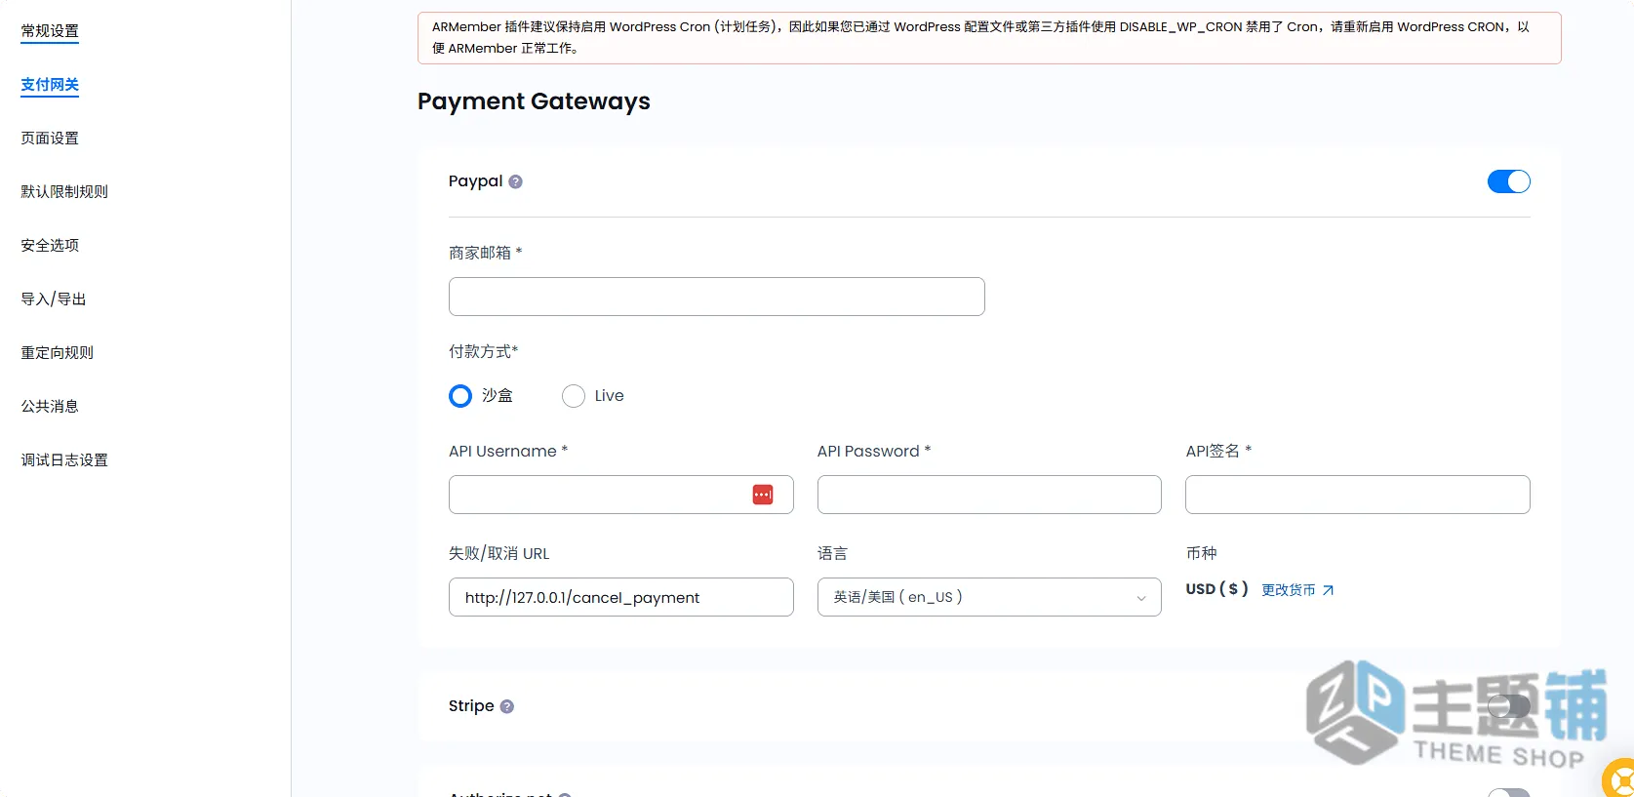Screen dimensions: 1634x797
Task: Select the 沙盒 payment mode radio
Action: point(460,396)
